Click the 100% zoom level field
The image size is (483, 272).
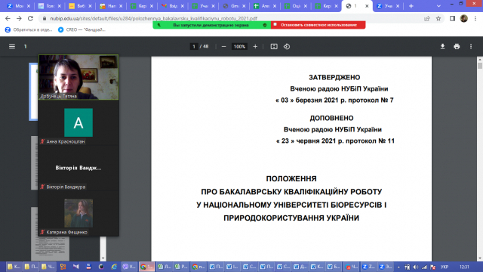[x=239, y=47]
